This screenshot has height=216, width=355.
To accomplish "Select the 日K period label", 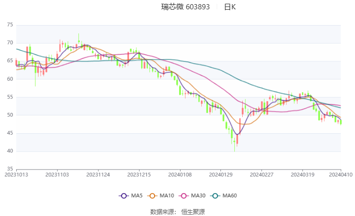I will pos(230,7).
